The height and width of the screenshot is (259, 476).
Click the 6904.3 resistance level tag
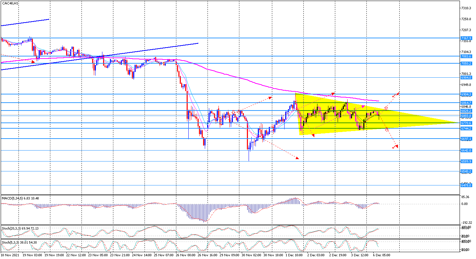click(x=466, y=94)
